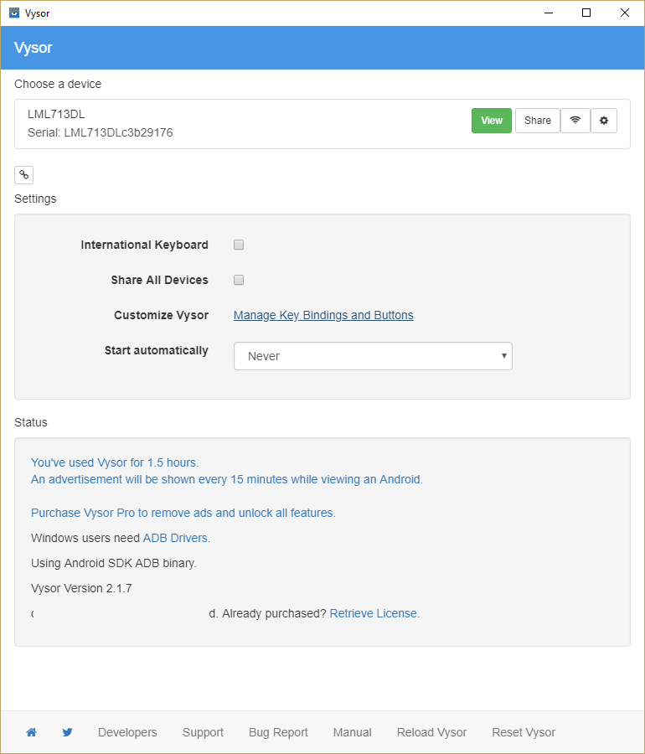645x754 pixels.
Task: Click Reset Vysor in the footer
Action: point(524,732)
